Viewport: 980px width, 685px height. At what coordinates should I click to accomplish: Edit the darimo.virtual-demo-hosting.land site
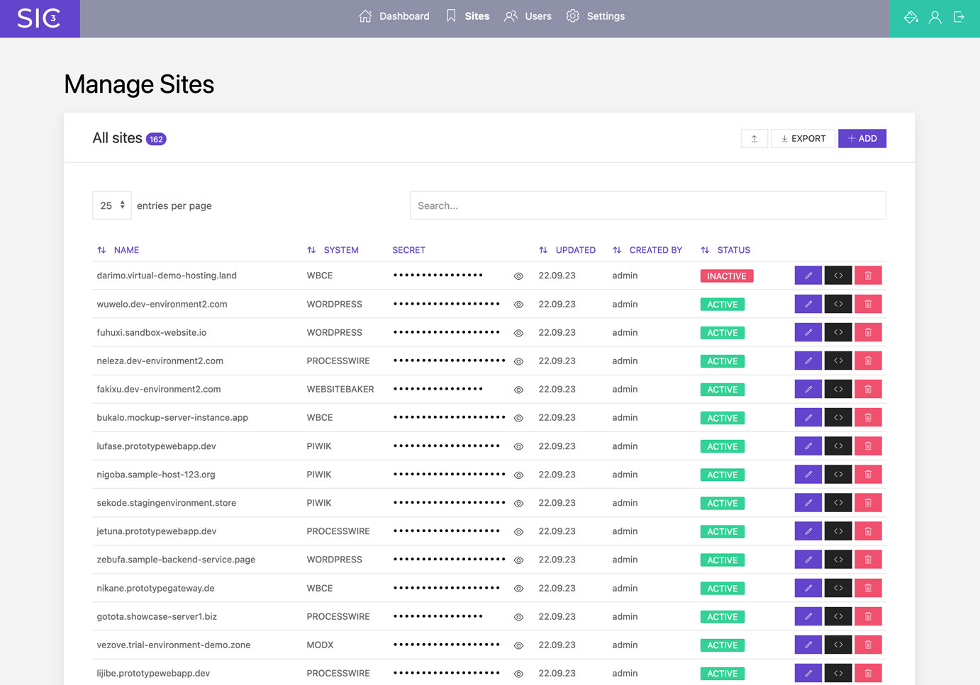coord(808,276)
